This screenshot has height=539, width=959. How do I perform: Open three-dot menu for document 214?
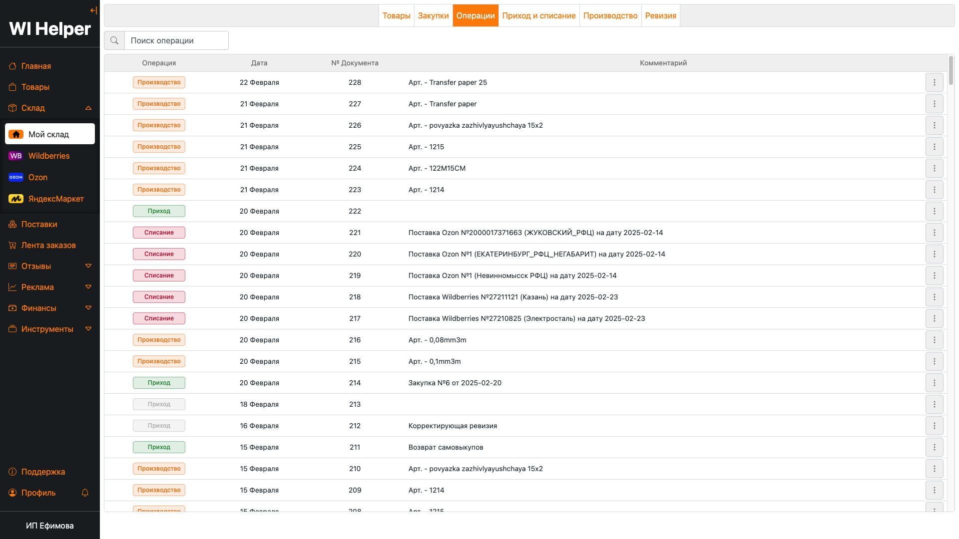(x=934, y=383)
